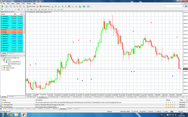
Task: Toggle the Navigator folder-star icon
Action: click(17, 6)
